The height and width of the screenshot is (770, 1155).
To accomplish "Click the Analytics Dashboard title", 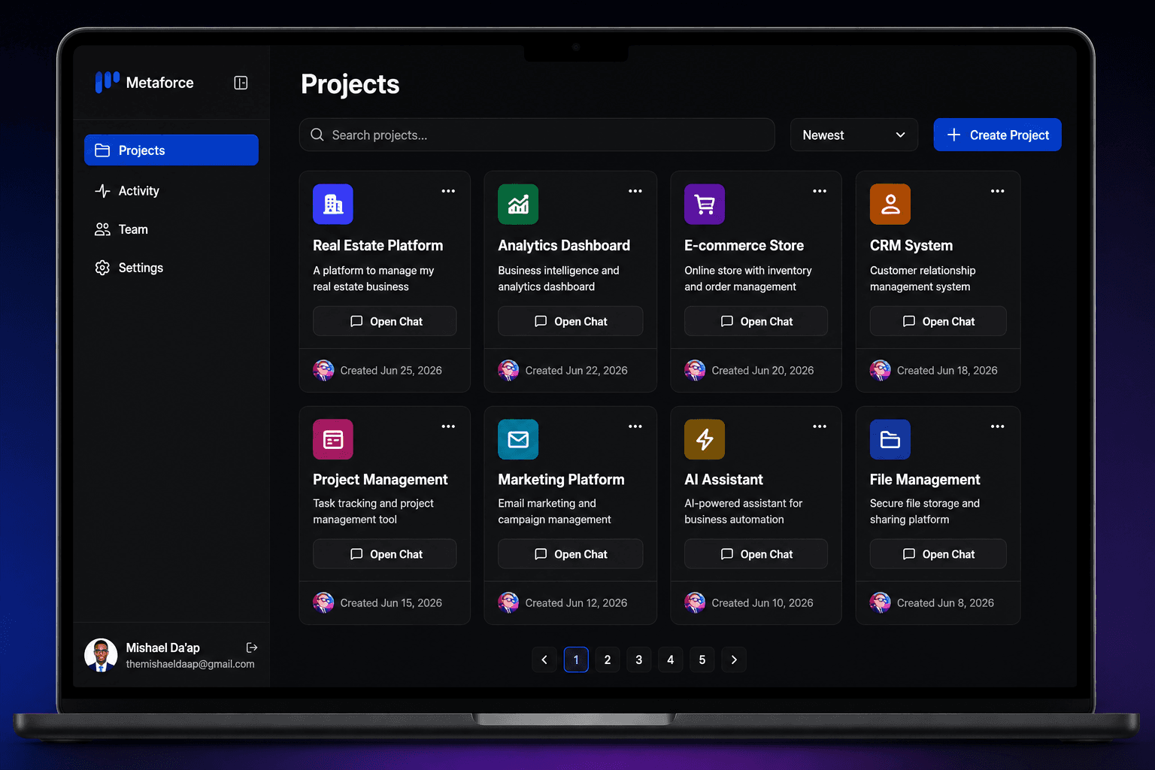I will pos(564,246).
